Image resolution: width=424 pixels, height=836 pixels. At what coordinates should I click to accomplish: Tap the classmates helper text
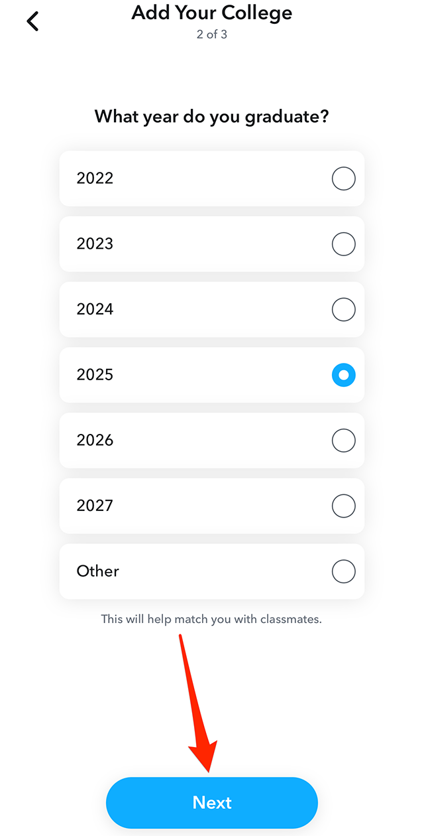click(212, 619)
